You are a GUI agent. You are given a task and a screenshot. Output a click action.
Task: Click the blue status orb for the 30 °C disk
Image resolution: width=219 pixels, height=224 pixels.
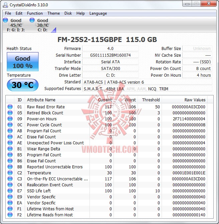click(32, 20)
